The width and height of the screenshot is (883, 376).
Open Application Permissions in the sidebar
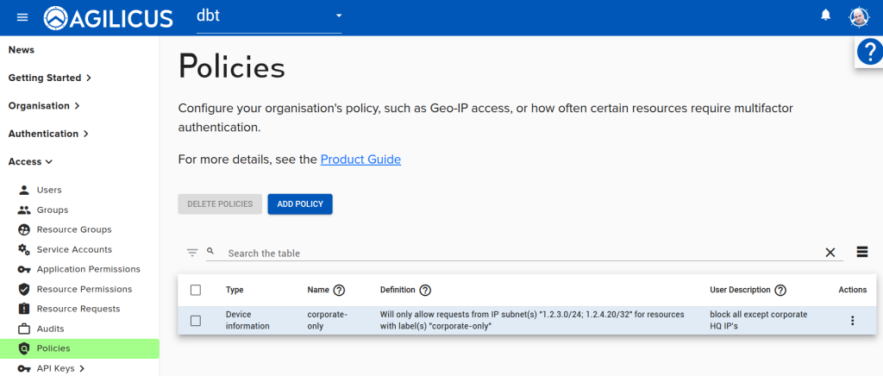click(x=89, y=269)
